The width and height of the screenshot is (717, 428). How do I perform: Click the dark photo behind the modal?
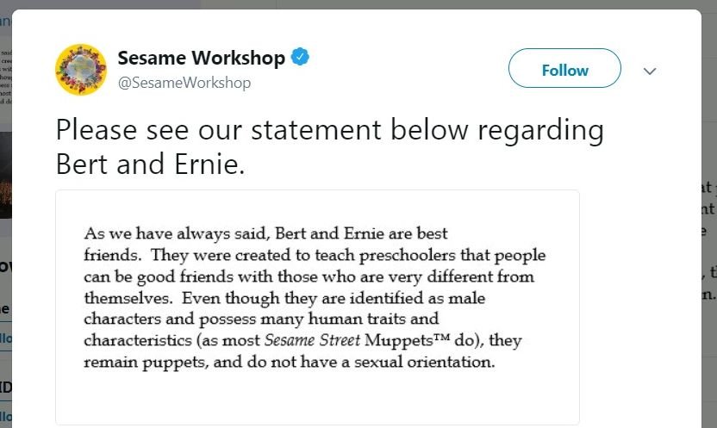click(x=6, y=175)
